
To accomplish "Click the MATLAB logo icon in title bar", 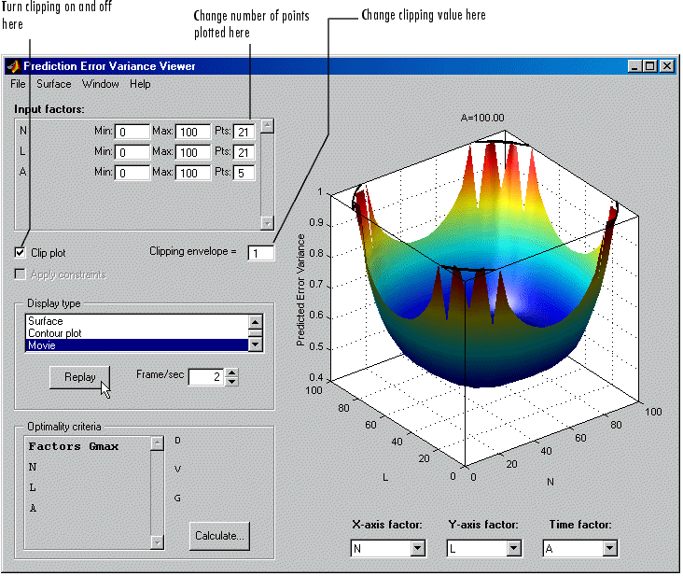I will (13, 66).
